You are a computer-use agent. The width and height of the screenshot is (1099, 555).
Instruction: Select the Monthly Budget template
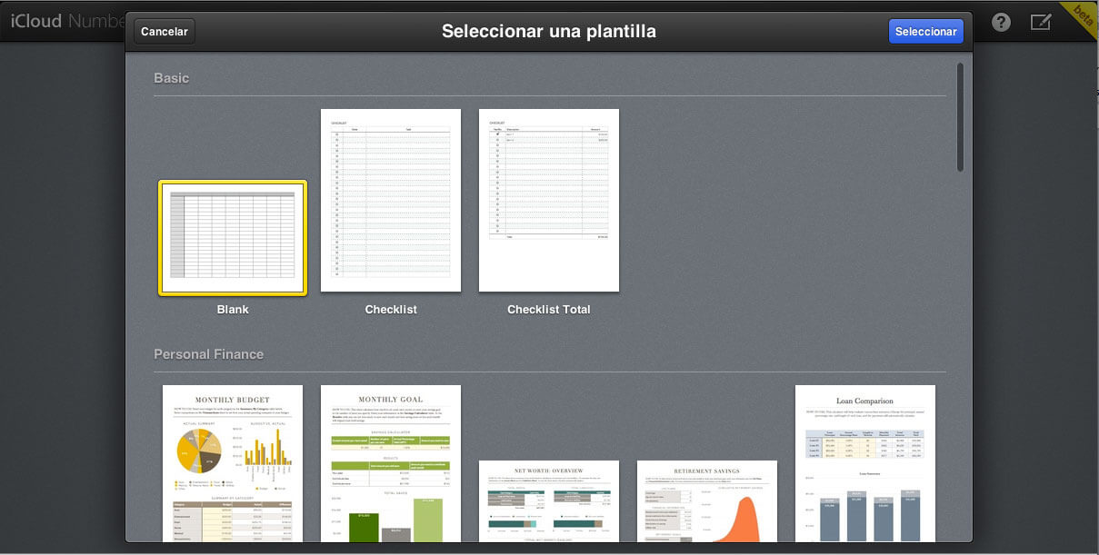(x=233, y=463)
